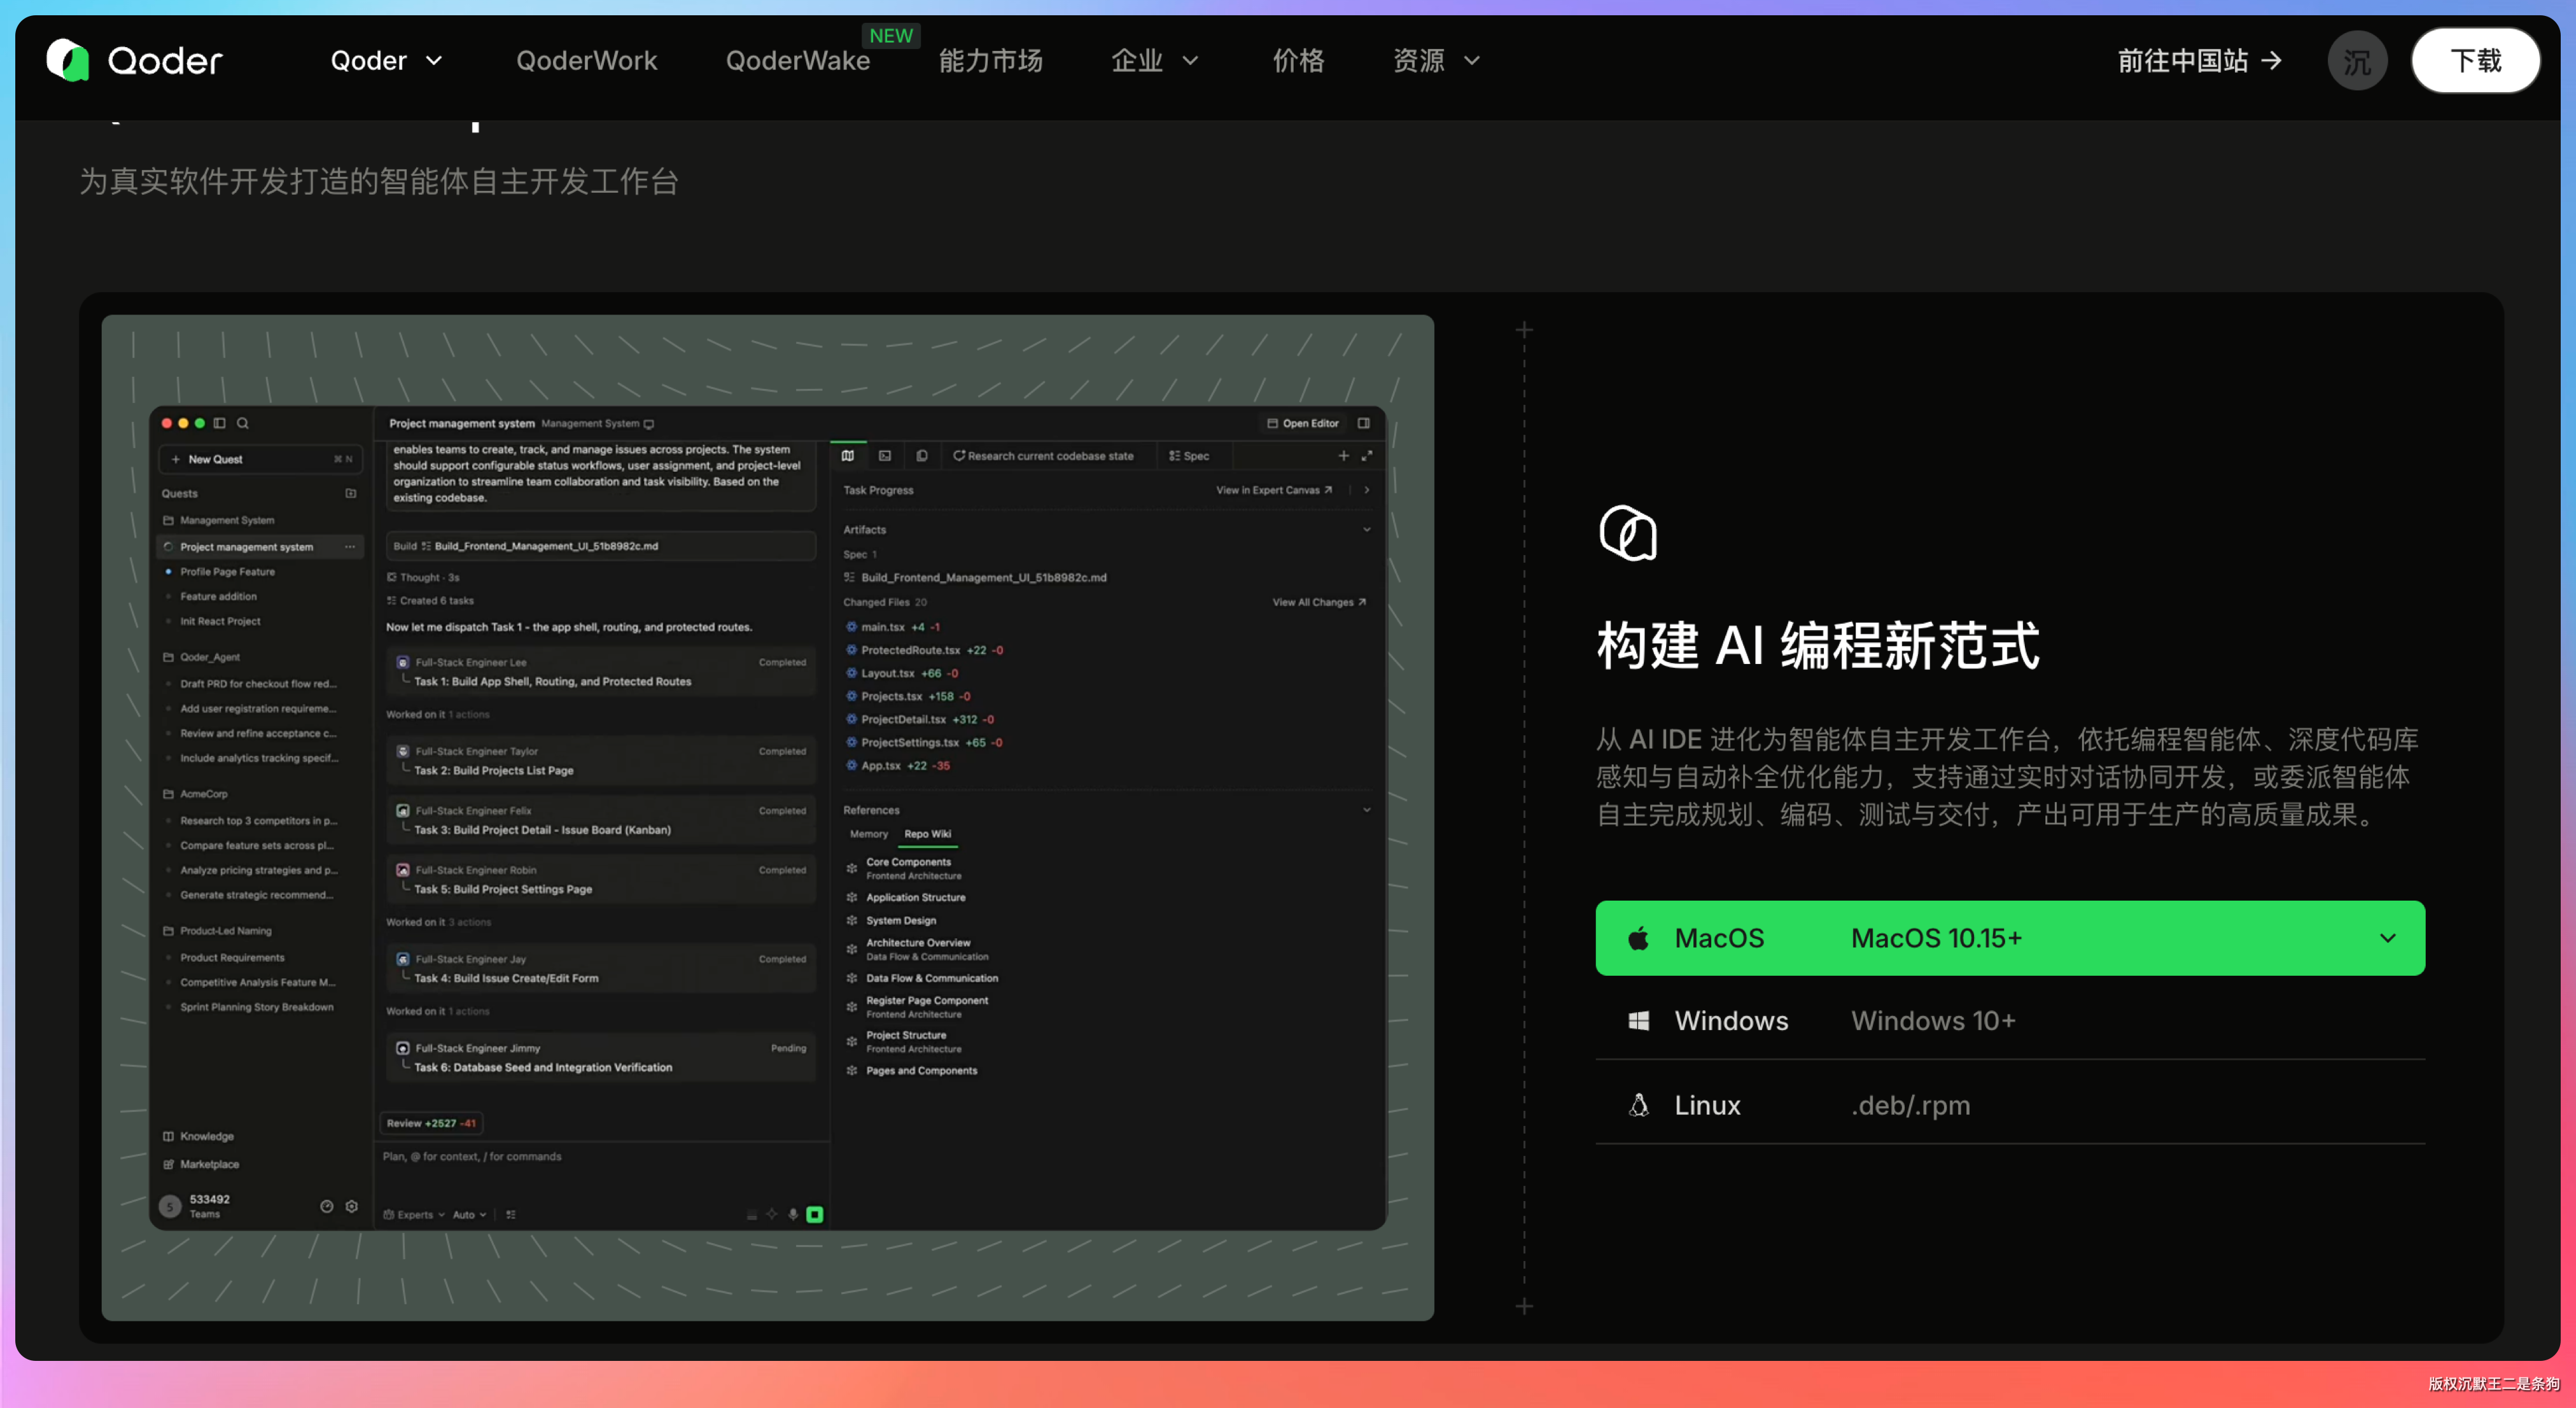Image resolution: width=2576 pixels, height=1408 pixels.
Task: Open the 能力市场 navigation item
Action: (x=990, y=61)
